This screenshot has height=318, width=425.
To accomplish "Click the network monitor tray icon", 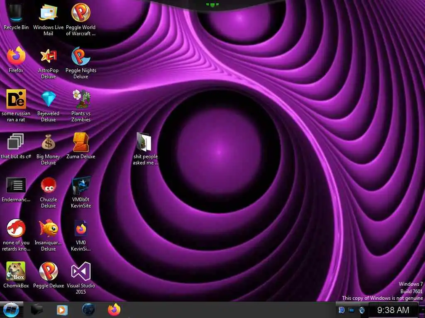I will click(x=352, y=310).
